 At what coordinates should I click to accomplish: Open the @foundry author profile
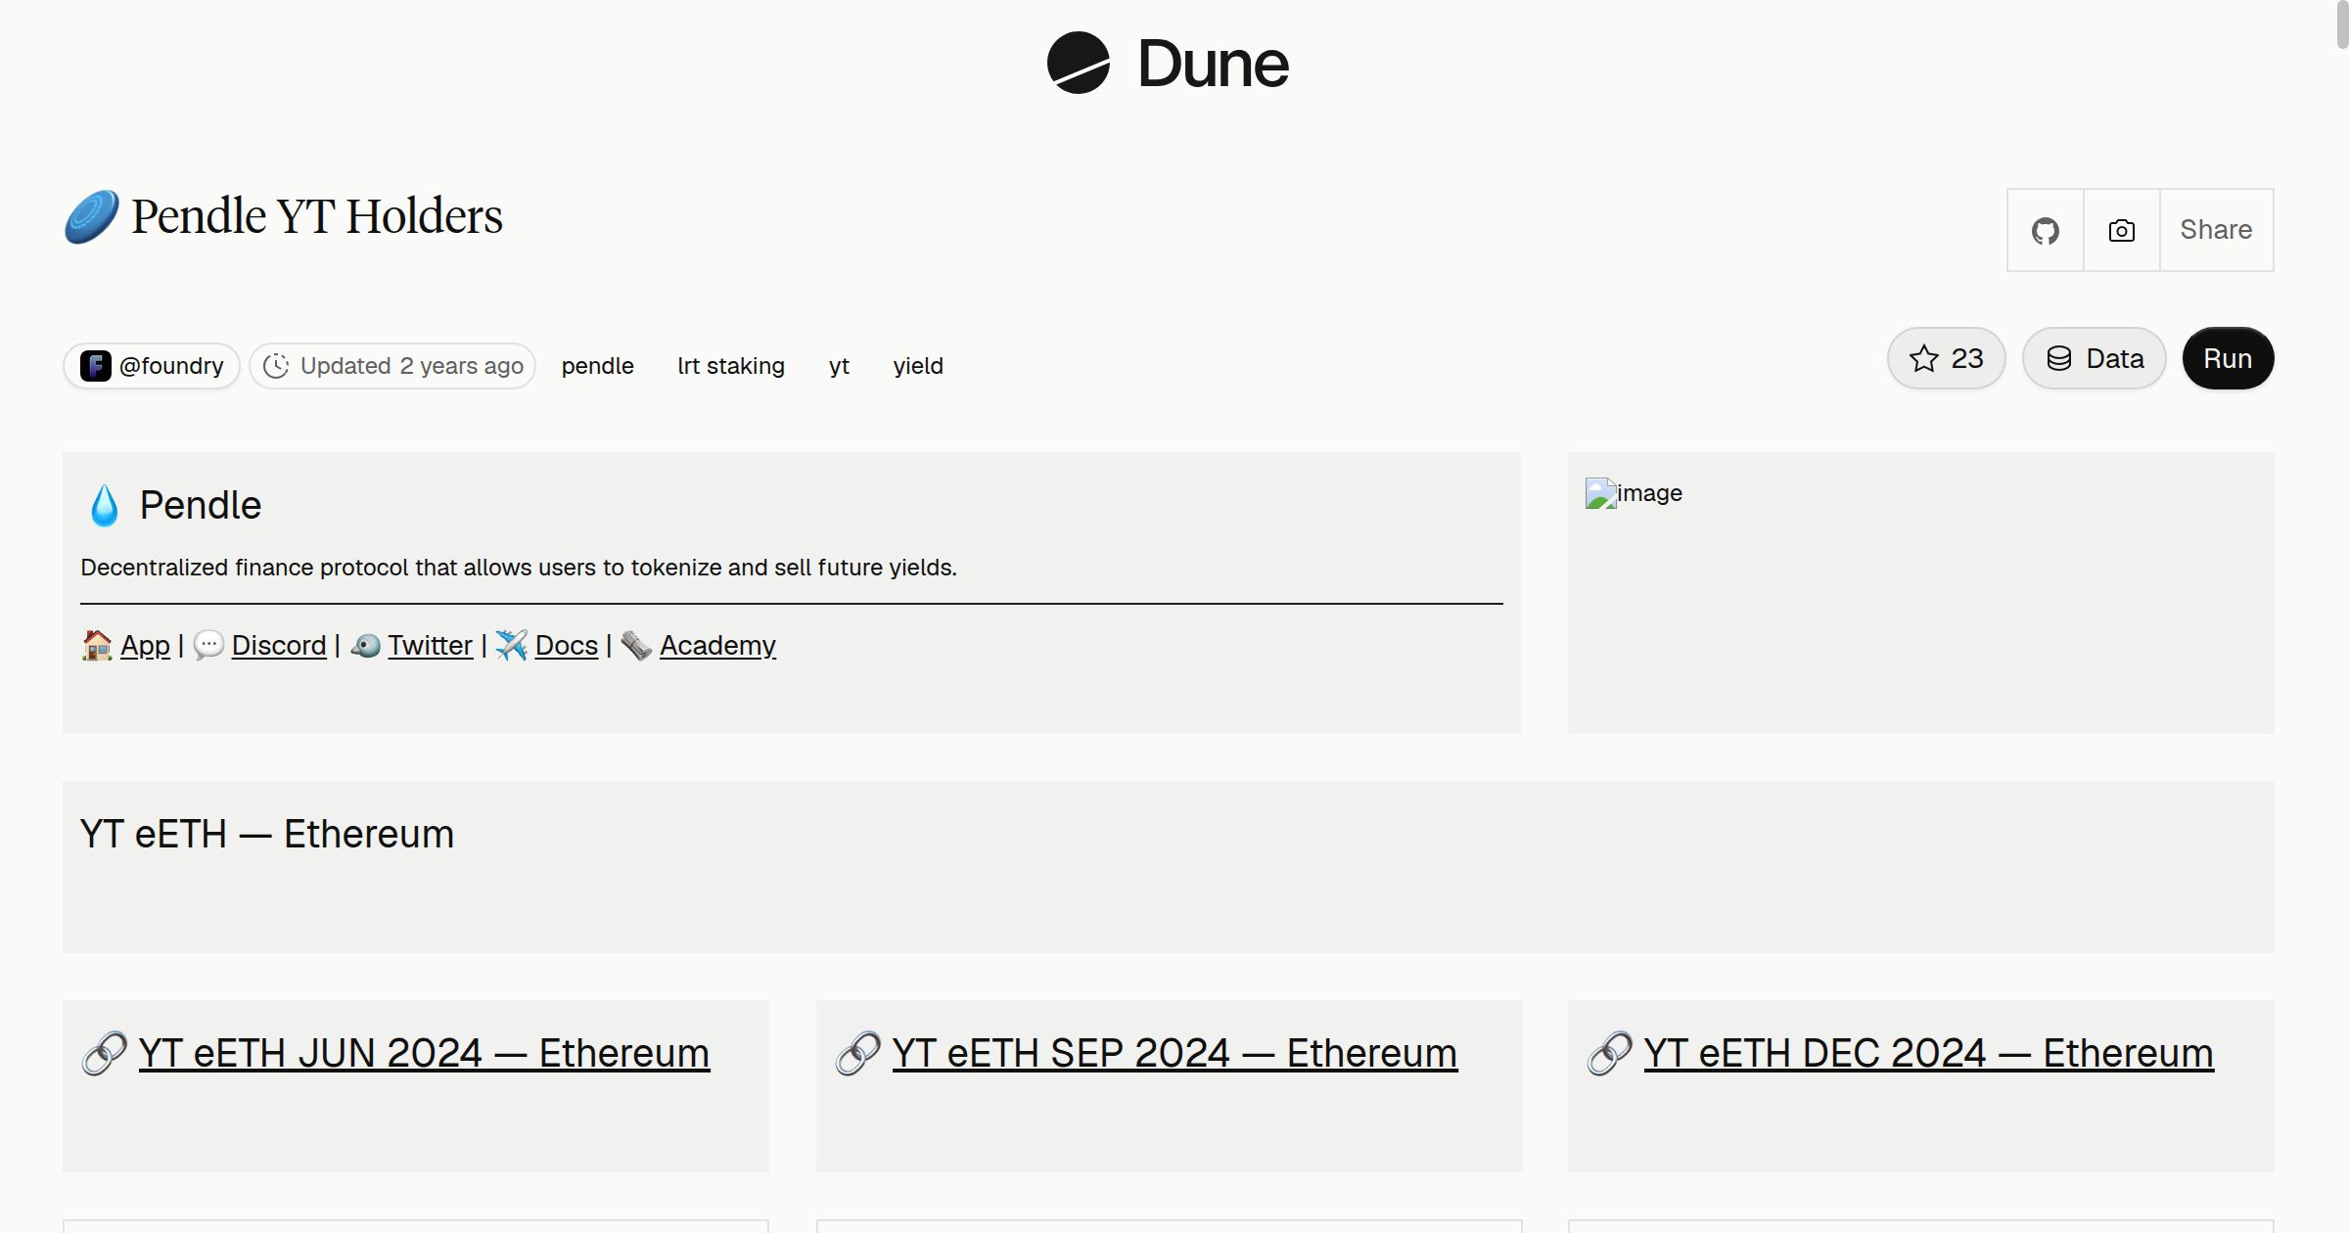click(x=152, y=366)
